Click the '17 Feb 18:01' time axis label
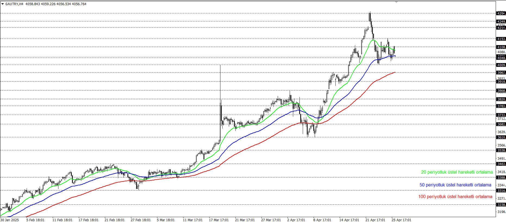This screenshot has width=506, height=222. tap(89, 220)
